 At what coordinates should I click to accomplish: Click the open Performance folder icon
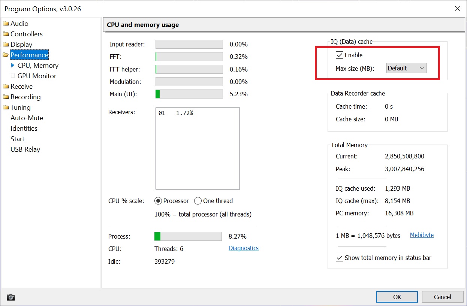coord(6,55)
